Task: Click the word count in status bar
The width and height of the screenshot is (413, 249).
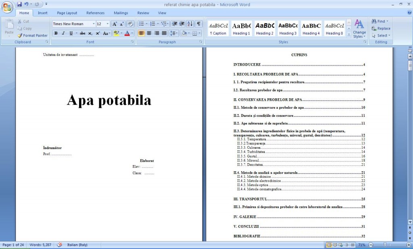Action: 41,245
